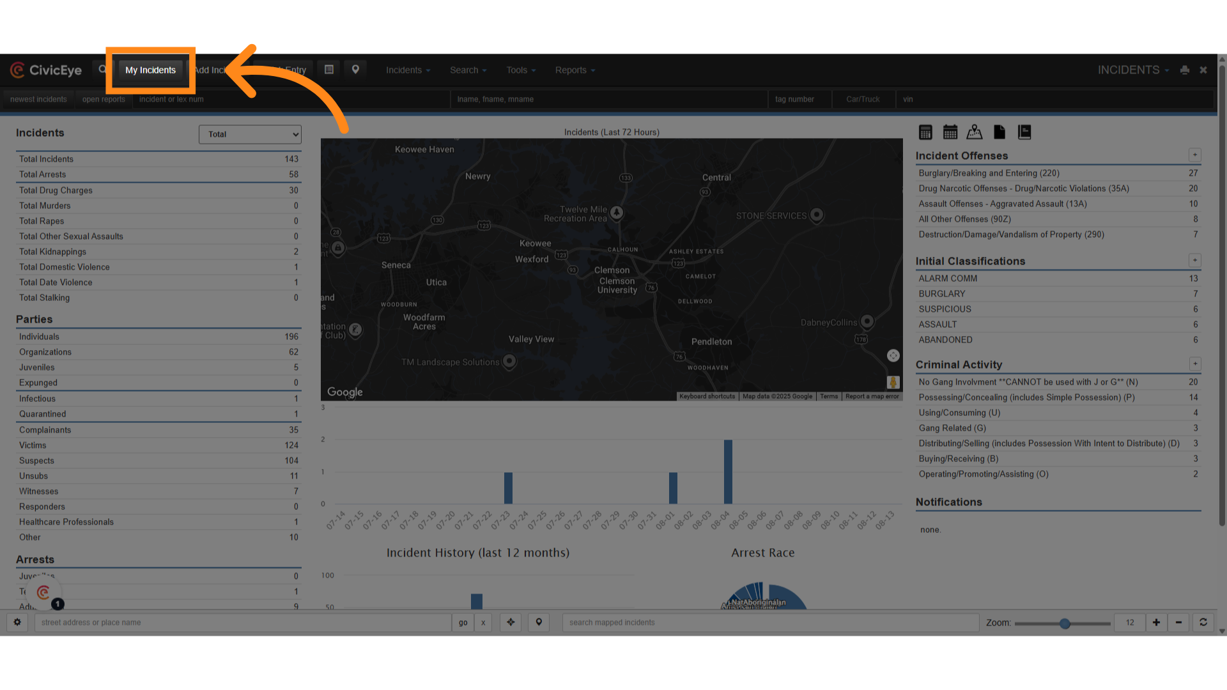Viewport: 1227px width, 690px height.
Task: Open the Incidents dropdown menu
Action: click(408, 70)
